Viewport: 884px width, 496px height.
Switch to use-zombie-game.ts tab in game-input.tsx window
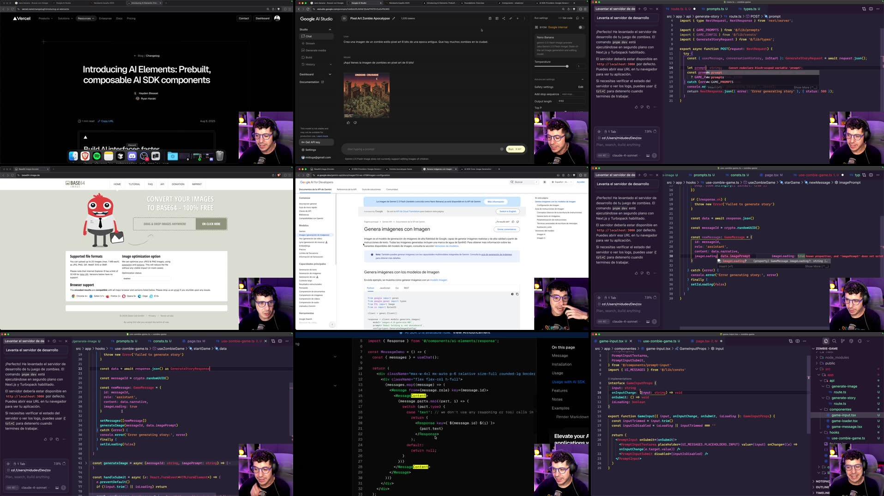[x=659, y=341]
